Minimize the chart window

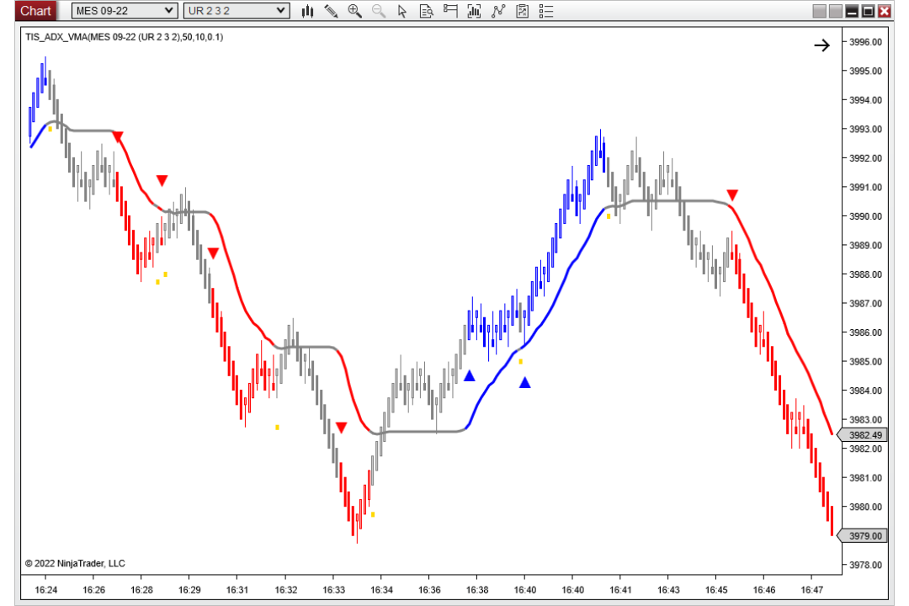(x=852, y=11)
